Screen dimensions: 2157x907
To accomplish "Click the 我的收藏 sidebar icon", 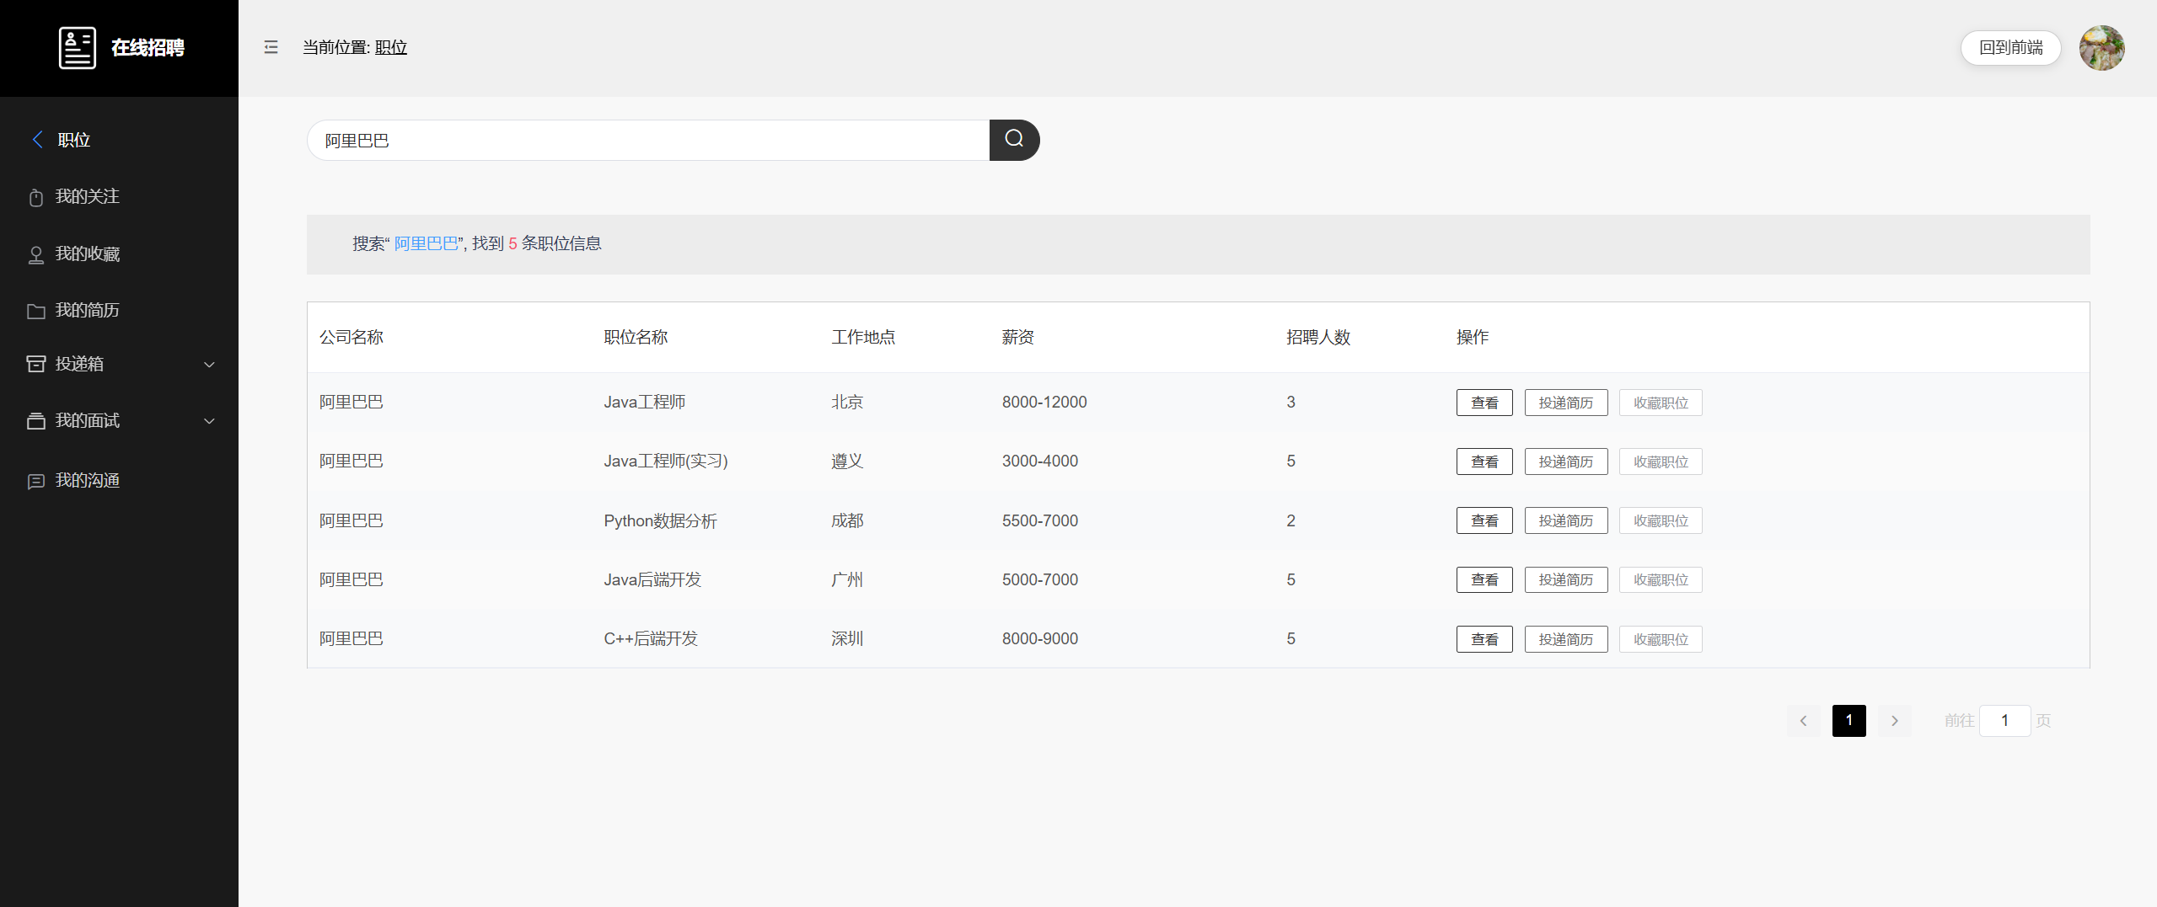I will pyautogui.click(x=35, y=254).
